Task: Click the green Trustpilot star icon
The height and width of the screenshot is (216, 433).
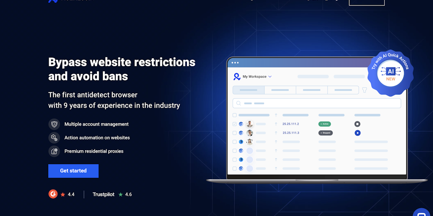Action: pos(121,194)
